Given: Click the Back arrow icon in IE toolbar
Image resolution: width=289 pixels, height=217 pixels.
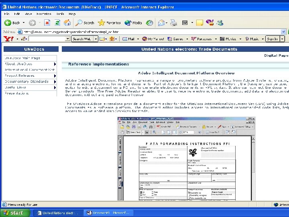Looking at the screenshot, I should pyautogui.click(x=8, y=23).
